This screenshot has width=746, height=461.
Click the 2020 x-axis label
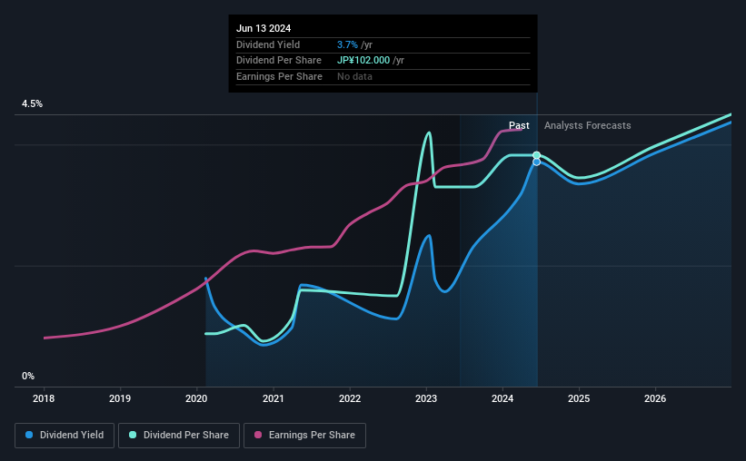pyautogui.click(x=196, y=398)
